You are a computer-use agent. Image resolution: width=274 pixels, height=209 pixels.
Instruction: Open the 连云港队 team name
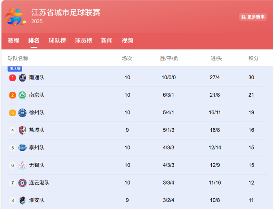[x=39, y=183]
